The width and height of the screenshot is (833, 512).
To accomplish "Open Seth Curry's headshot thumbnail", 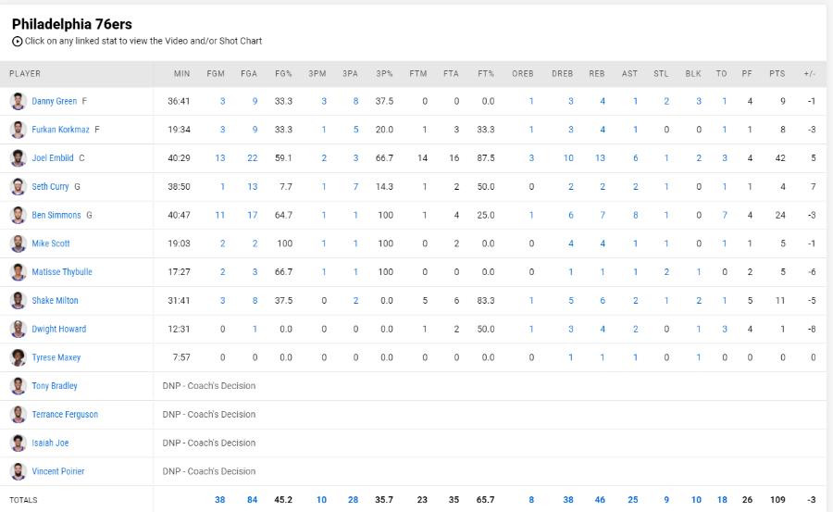I will [19, 187].
